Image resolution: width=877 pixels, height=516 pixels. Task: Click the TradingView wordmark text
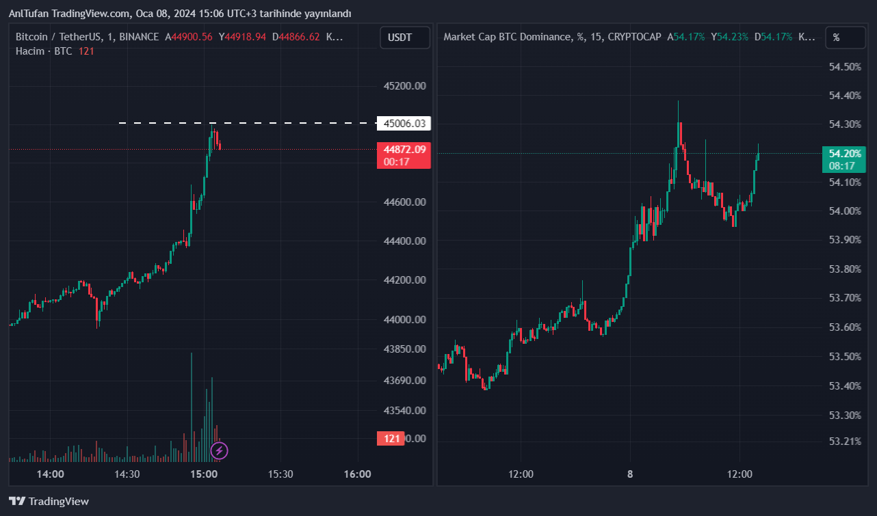click(59, 501)
